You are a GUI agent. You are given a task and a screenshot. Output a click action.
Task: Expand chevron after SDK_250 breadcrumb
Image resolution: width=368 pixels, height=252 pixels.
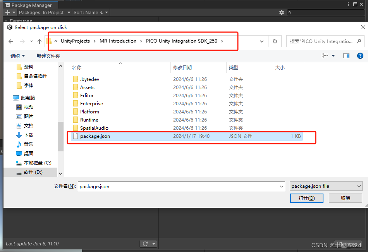pyautogui.click(x=222, y=41)
